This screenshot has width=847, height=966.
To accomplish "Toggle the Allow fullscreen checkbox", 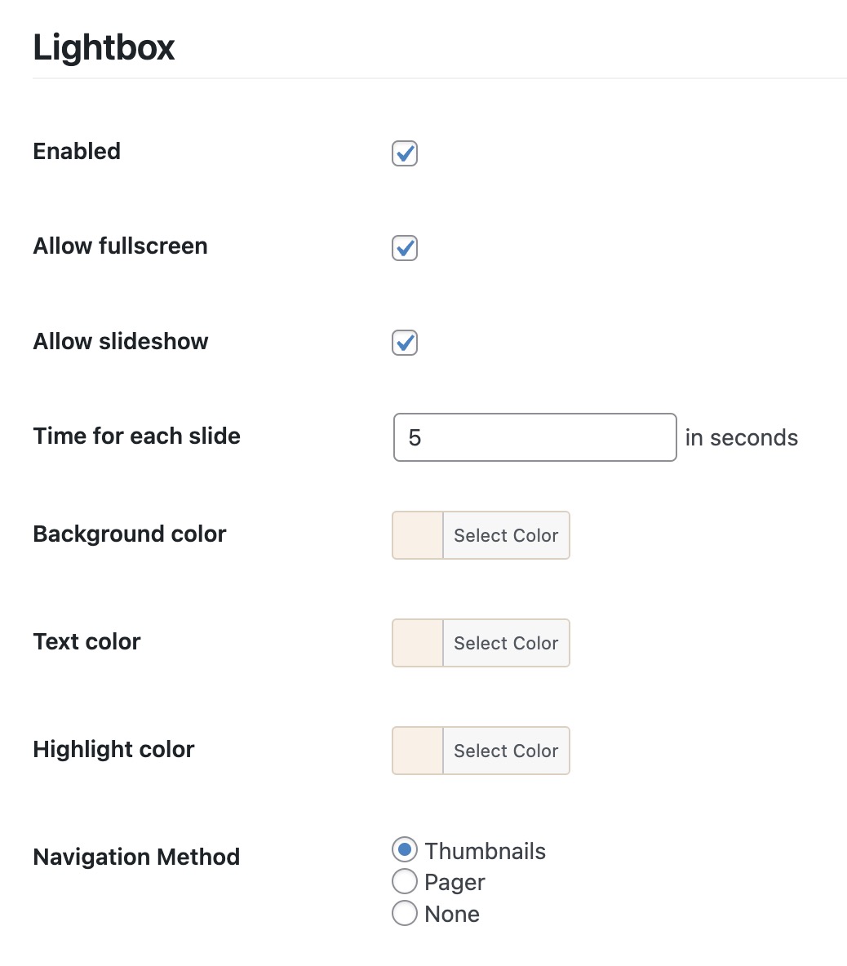I will point(405,248).
